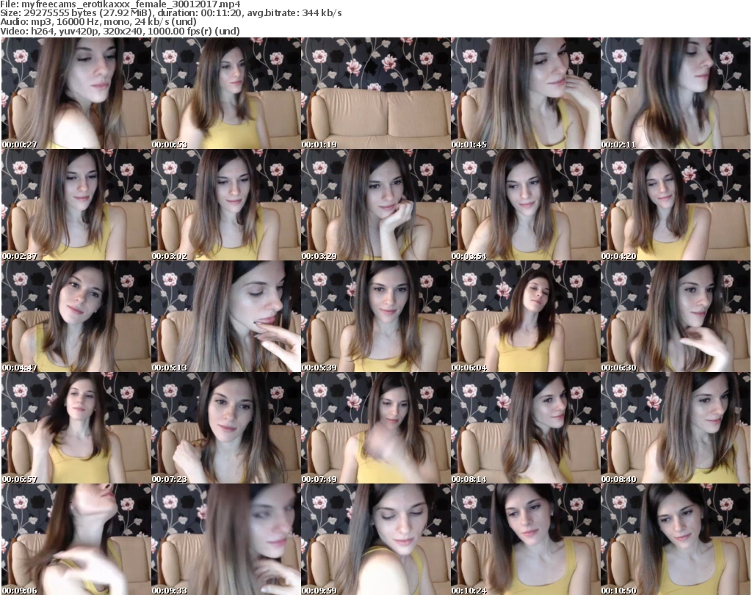752x595 pixels.
Task: Select the thumbnail stamped 00:06:57
Action: (76, 428)
